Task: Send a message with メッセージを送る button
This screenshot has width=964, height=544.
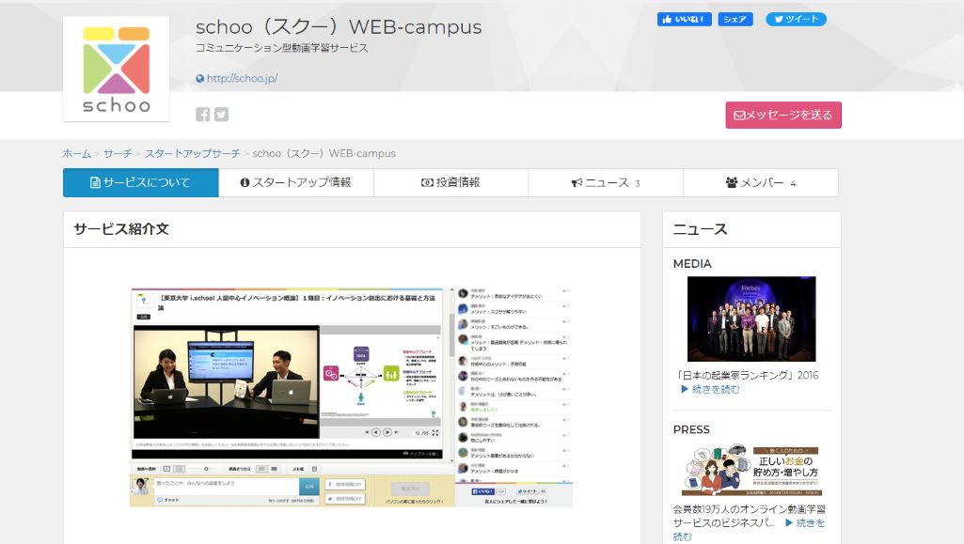Action: 783,115
